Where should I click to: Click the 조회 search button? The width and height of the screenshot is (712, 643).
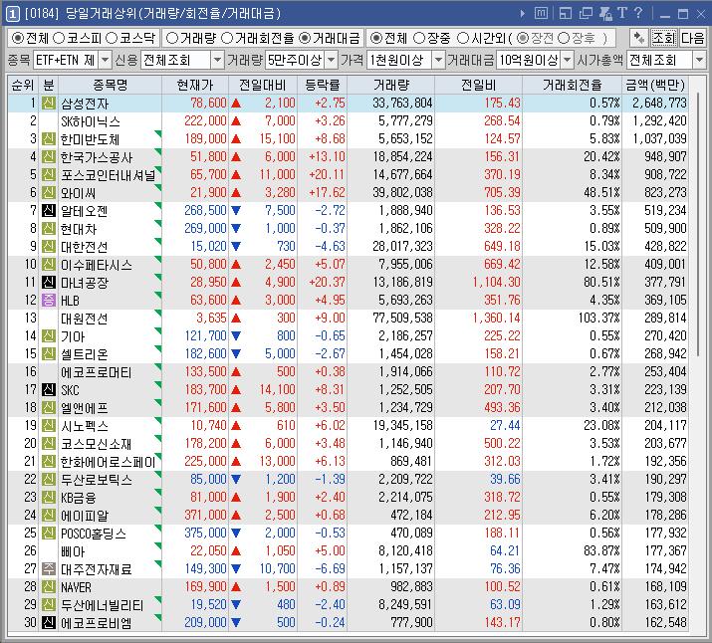point(664,38)
